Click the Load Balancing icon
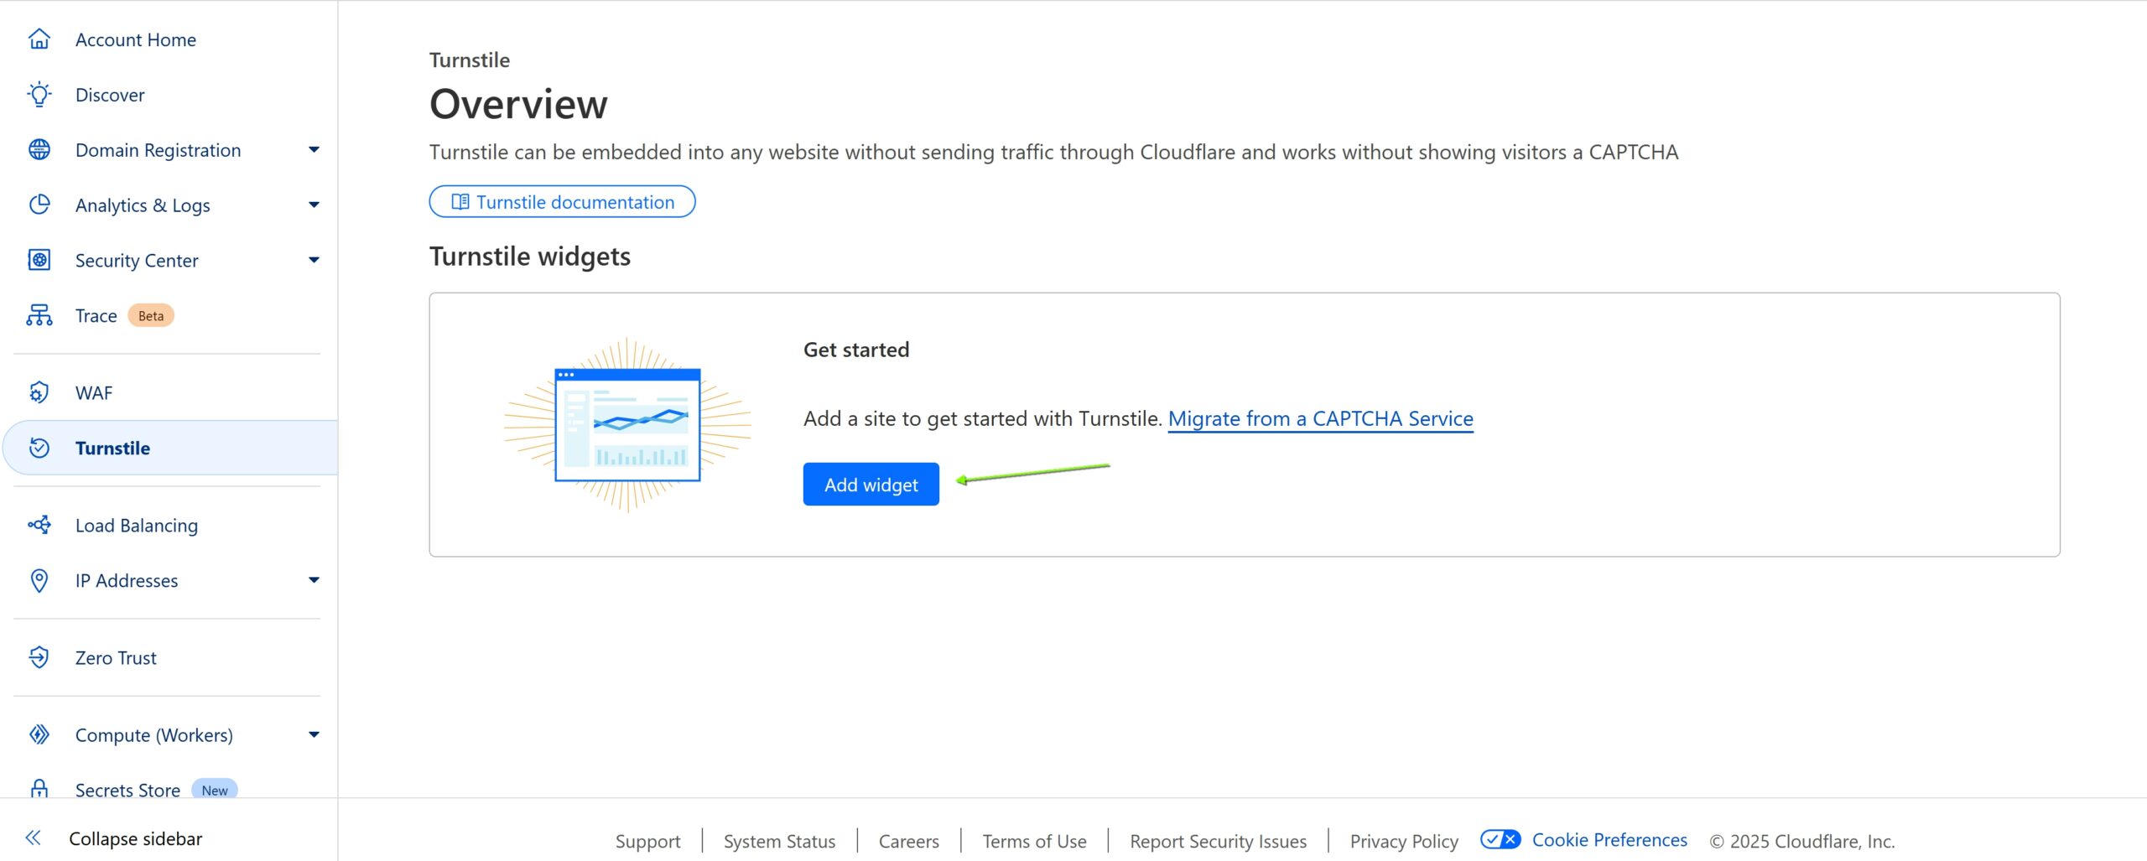Image resolution: width=2147 pixels, height=861 pixels. [39, 526]
